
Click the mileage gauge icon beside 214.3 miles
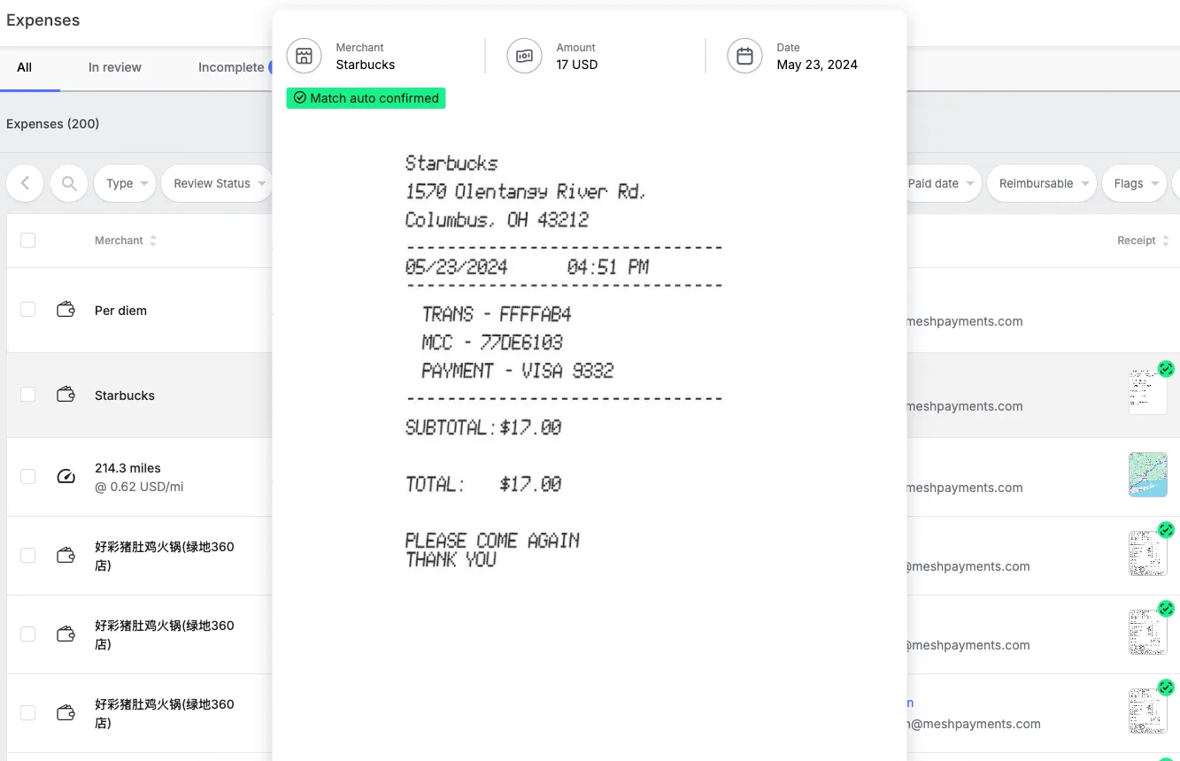(66, 477)
